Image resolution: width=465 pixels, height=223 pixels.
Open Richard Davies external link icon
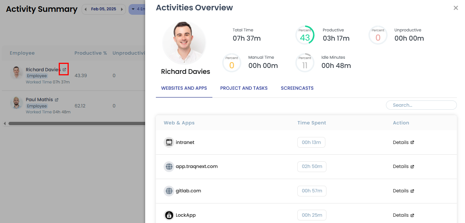click(x=64, y=69)
